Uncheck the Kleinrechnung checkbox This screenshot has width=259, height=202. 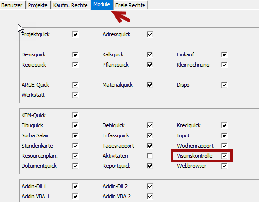coord(224,65)
